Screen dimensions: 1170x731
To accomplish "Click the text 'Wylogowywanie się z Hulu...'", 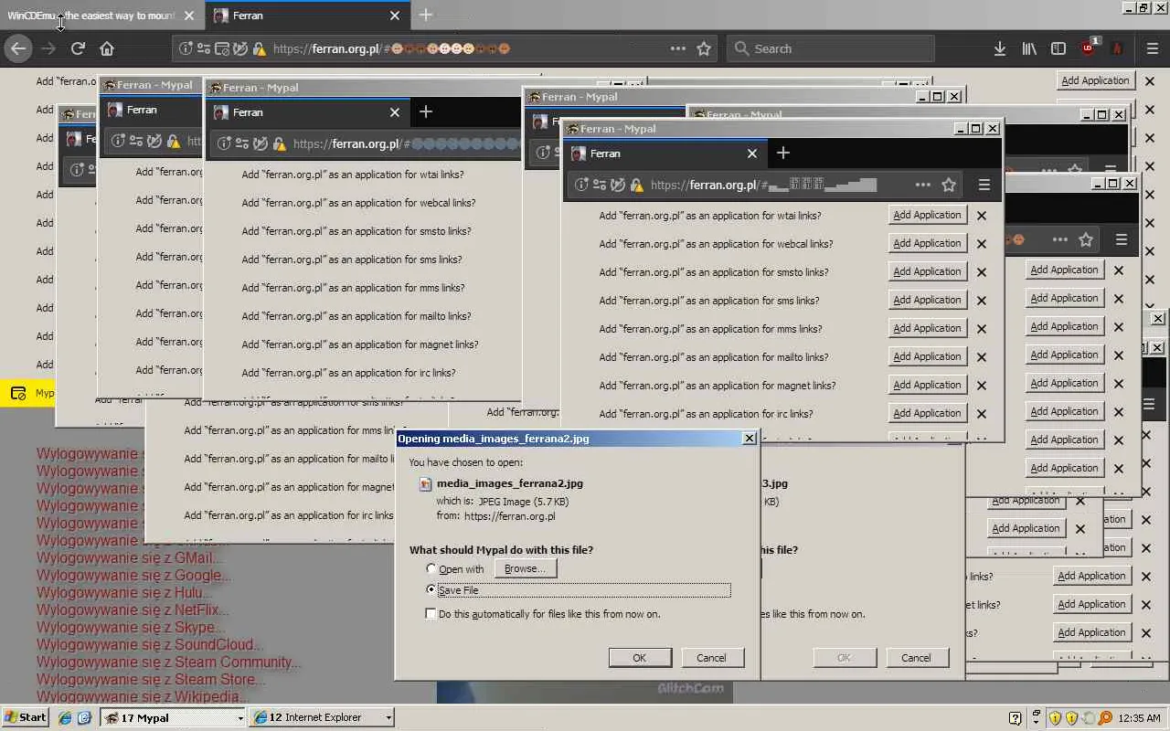I will (x=124, y=593).
